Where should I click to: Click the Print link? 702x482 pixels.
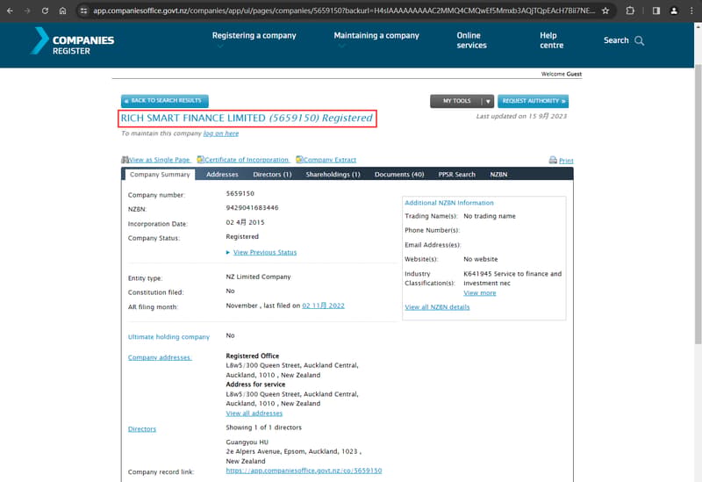[x=566, y=161]
